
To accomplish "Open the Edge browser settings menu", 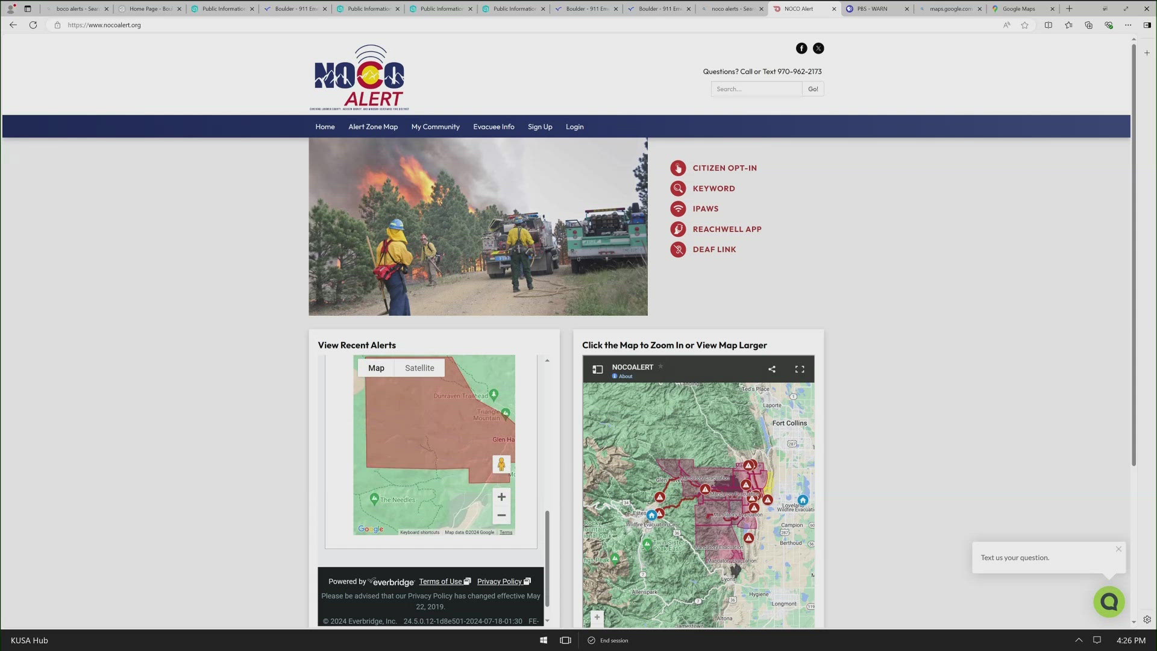I will [x=1128, y=25].
